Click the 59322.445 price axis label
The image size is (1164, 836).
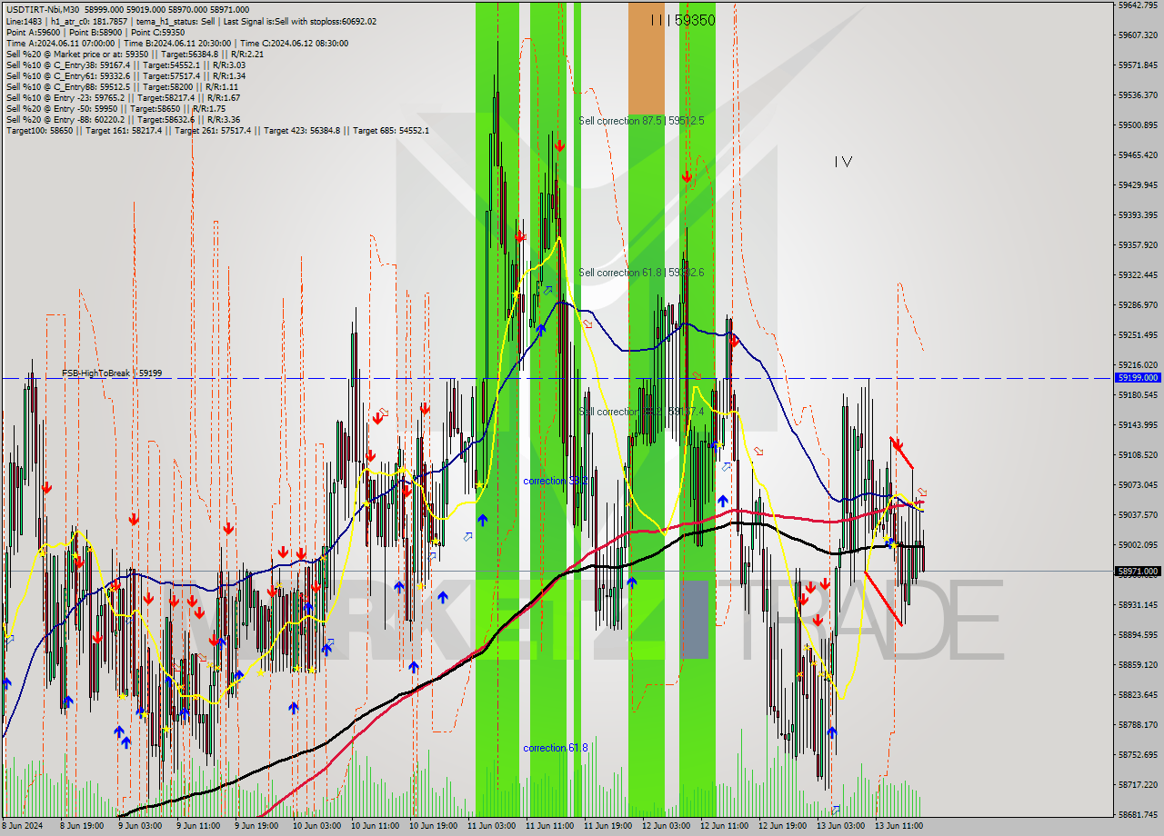point(1139,274)
